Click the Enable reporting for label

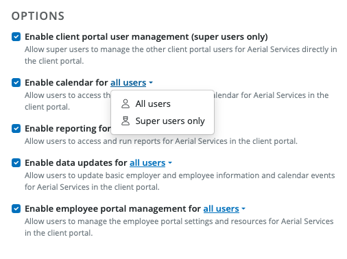[x=68, y=128]
